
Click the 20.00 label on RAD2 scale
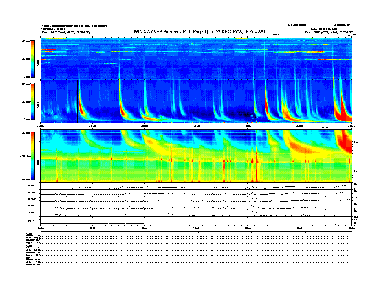coord(26,59)
